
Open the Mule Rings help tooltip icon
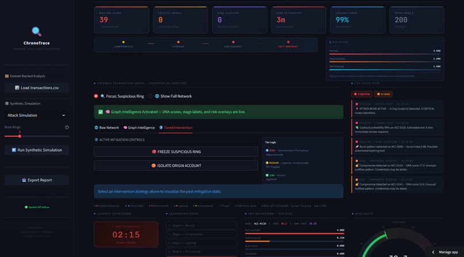pyautogui.click(x=67, y=127)
